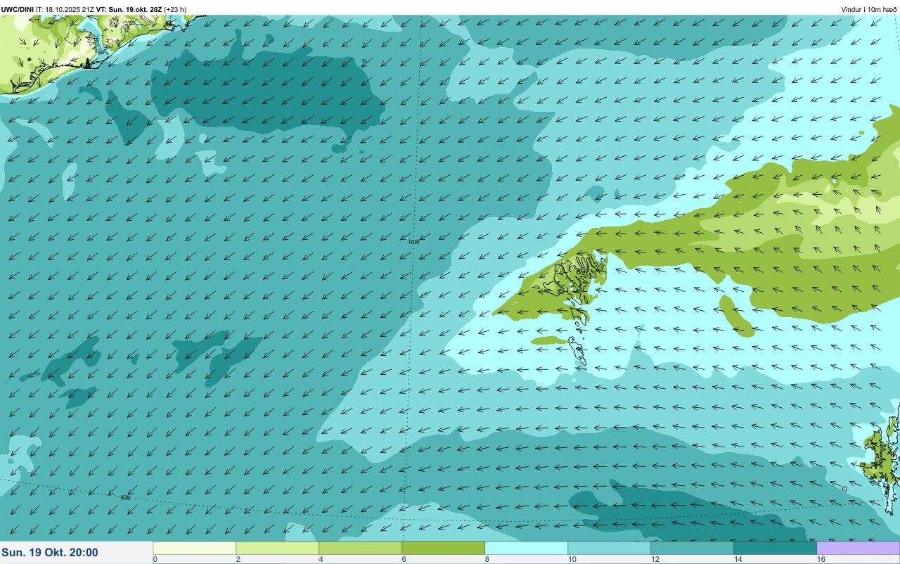Click the '10W' longitude label on map
Viewport: 900px width, 564px height.
[x=413, y=241]
